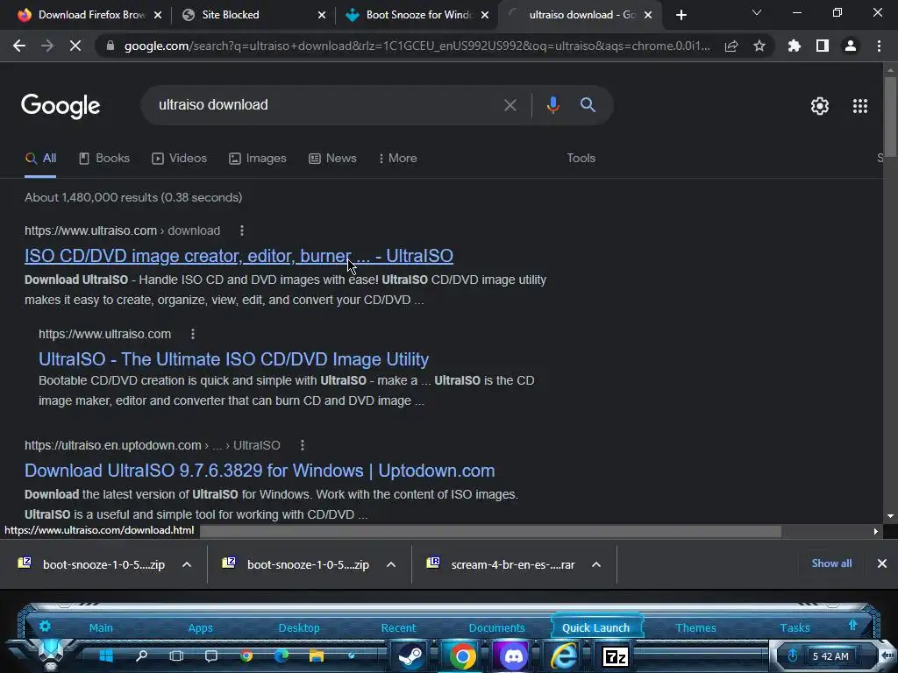Image resolution: width=898 pixels, height=673 pixels.
Task: Select the Books search filter
Action: [104, 159]
